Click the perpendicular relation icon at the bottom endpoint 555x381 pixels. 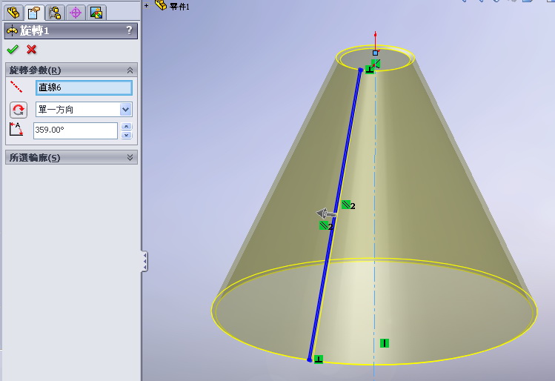pyautogui.click(x=319, y=359)
